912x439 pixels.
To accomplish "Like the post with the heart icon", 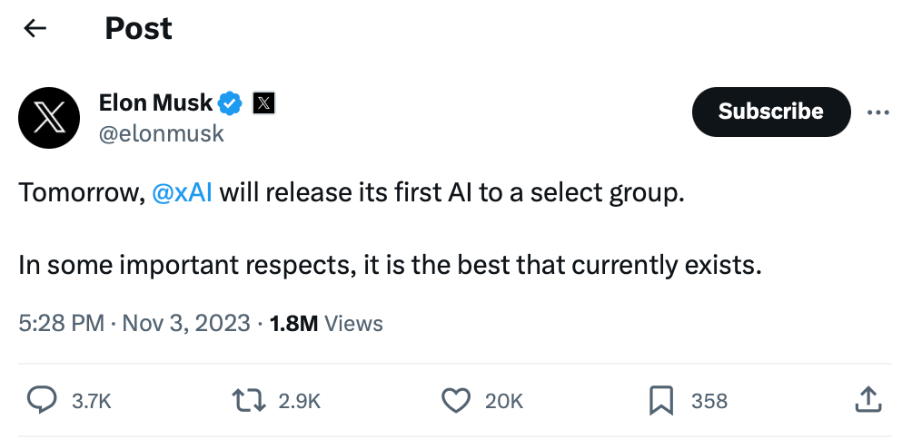I will [455, 400].
